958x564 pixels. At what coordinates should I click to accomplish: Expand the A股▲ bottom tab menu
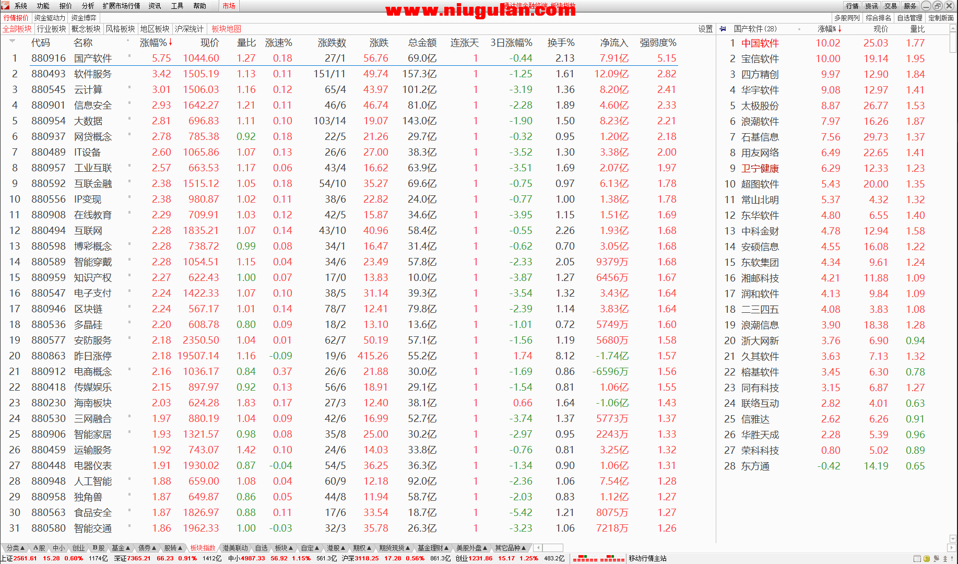(39, 548)
